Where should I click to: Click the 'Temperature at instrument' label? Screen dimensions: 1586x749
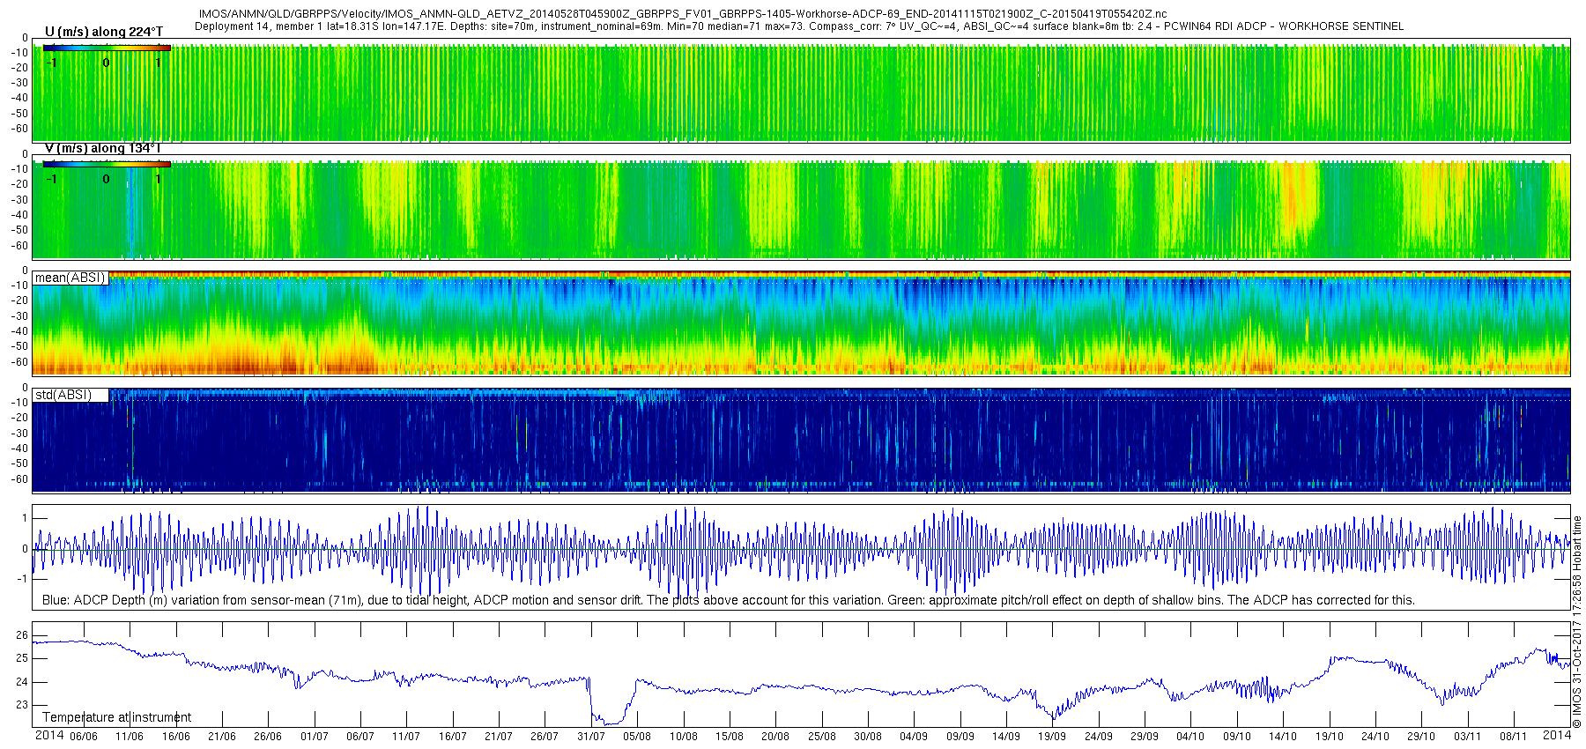116,717
